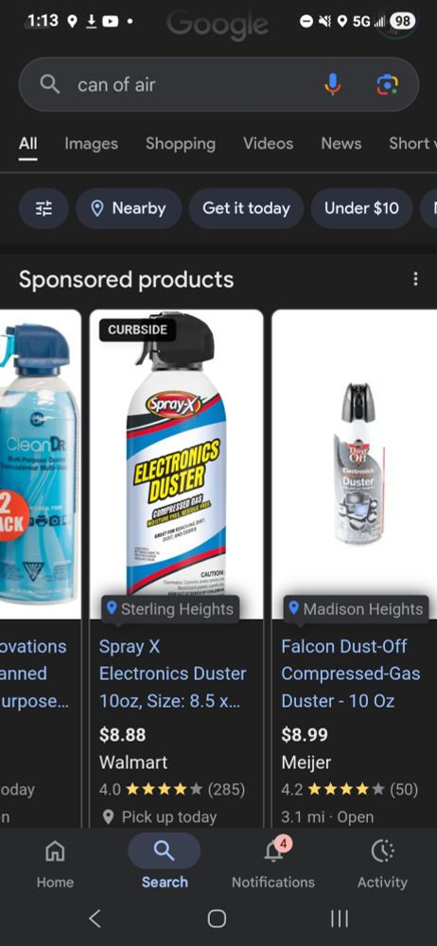Switch to the Images tab

tap(91, 144)
